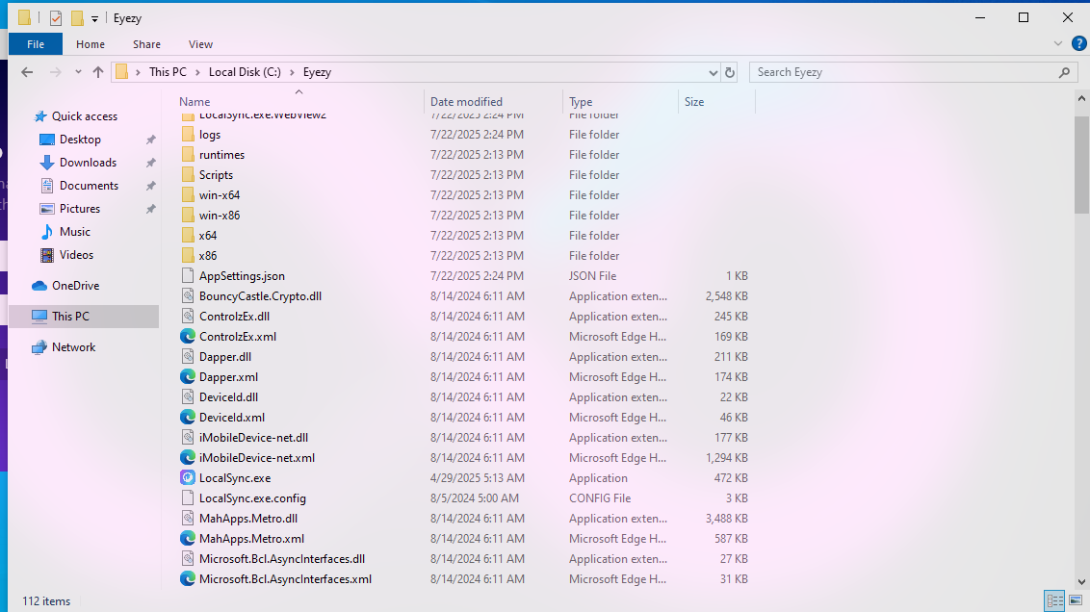Select This PC in navigation pane
This screenshot has height=612, width=1090.
pyautogui.click(x=70, y=316)
